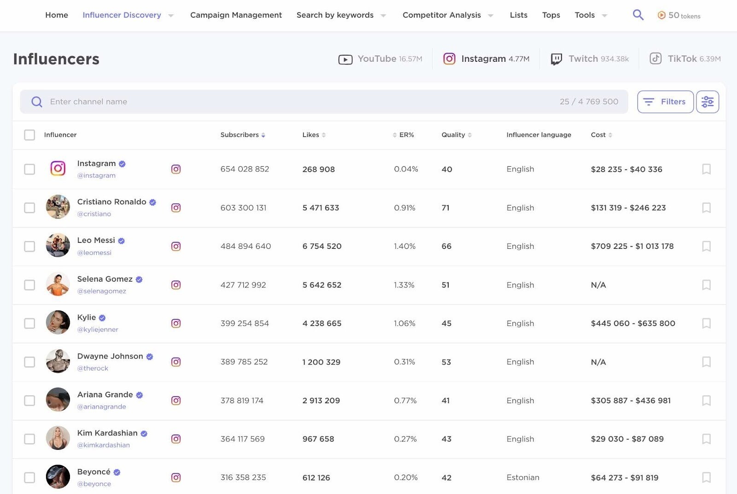Click Instagram platform icon in @instagram row
This screenshot has width=737, height=494.
[x=176, y=169]
